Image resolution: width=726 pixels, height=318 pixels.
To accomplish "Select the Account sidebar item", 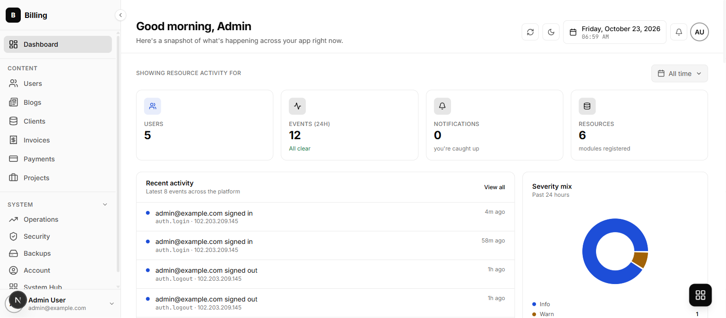I will (58, 270).
